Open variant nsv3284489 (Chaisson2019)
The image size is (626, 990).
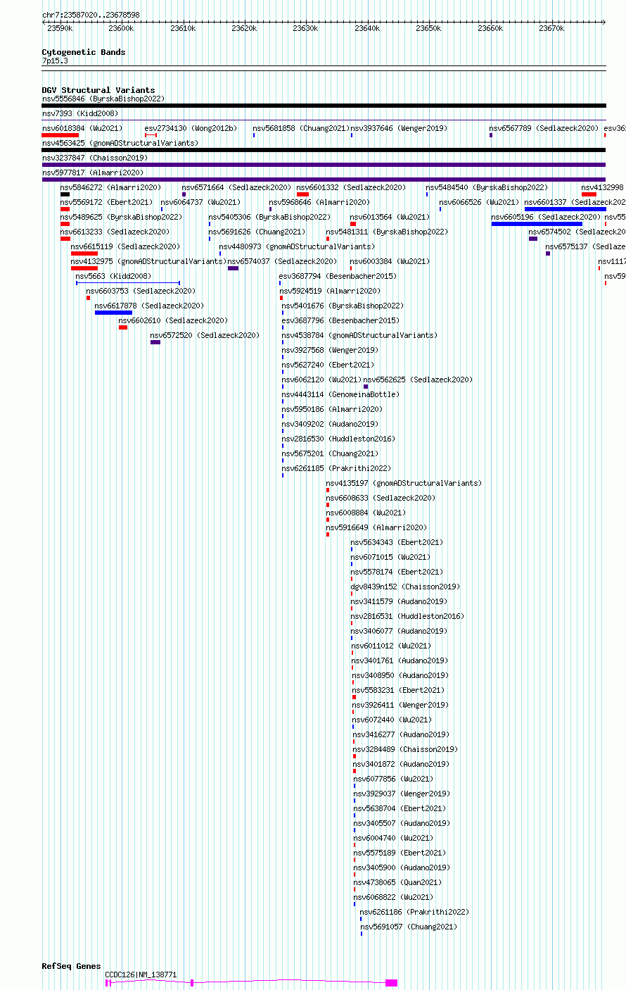point(405,749)
